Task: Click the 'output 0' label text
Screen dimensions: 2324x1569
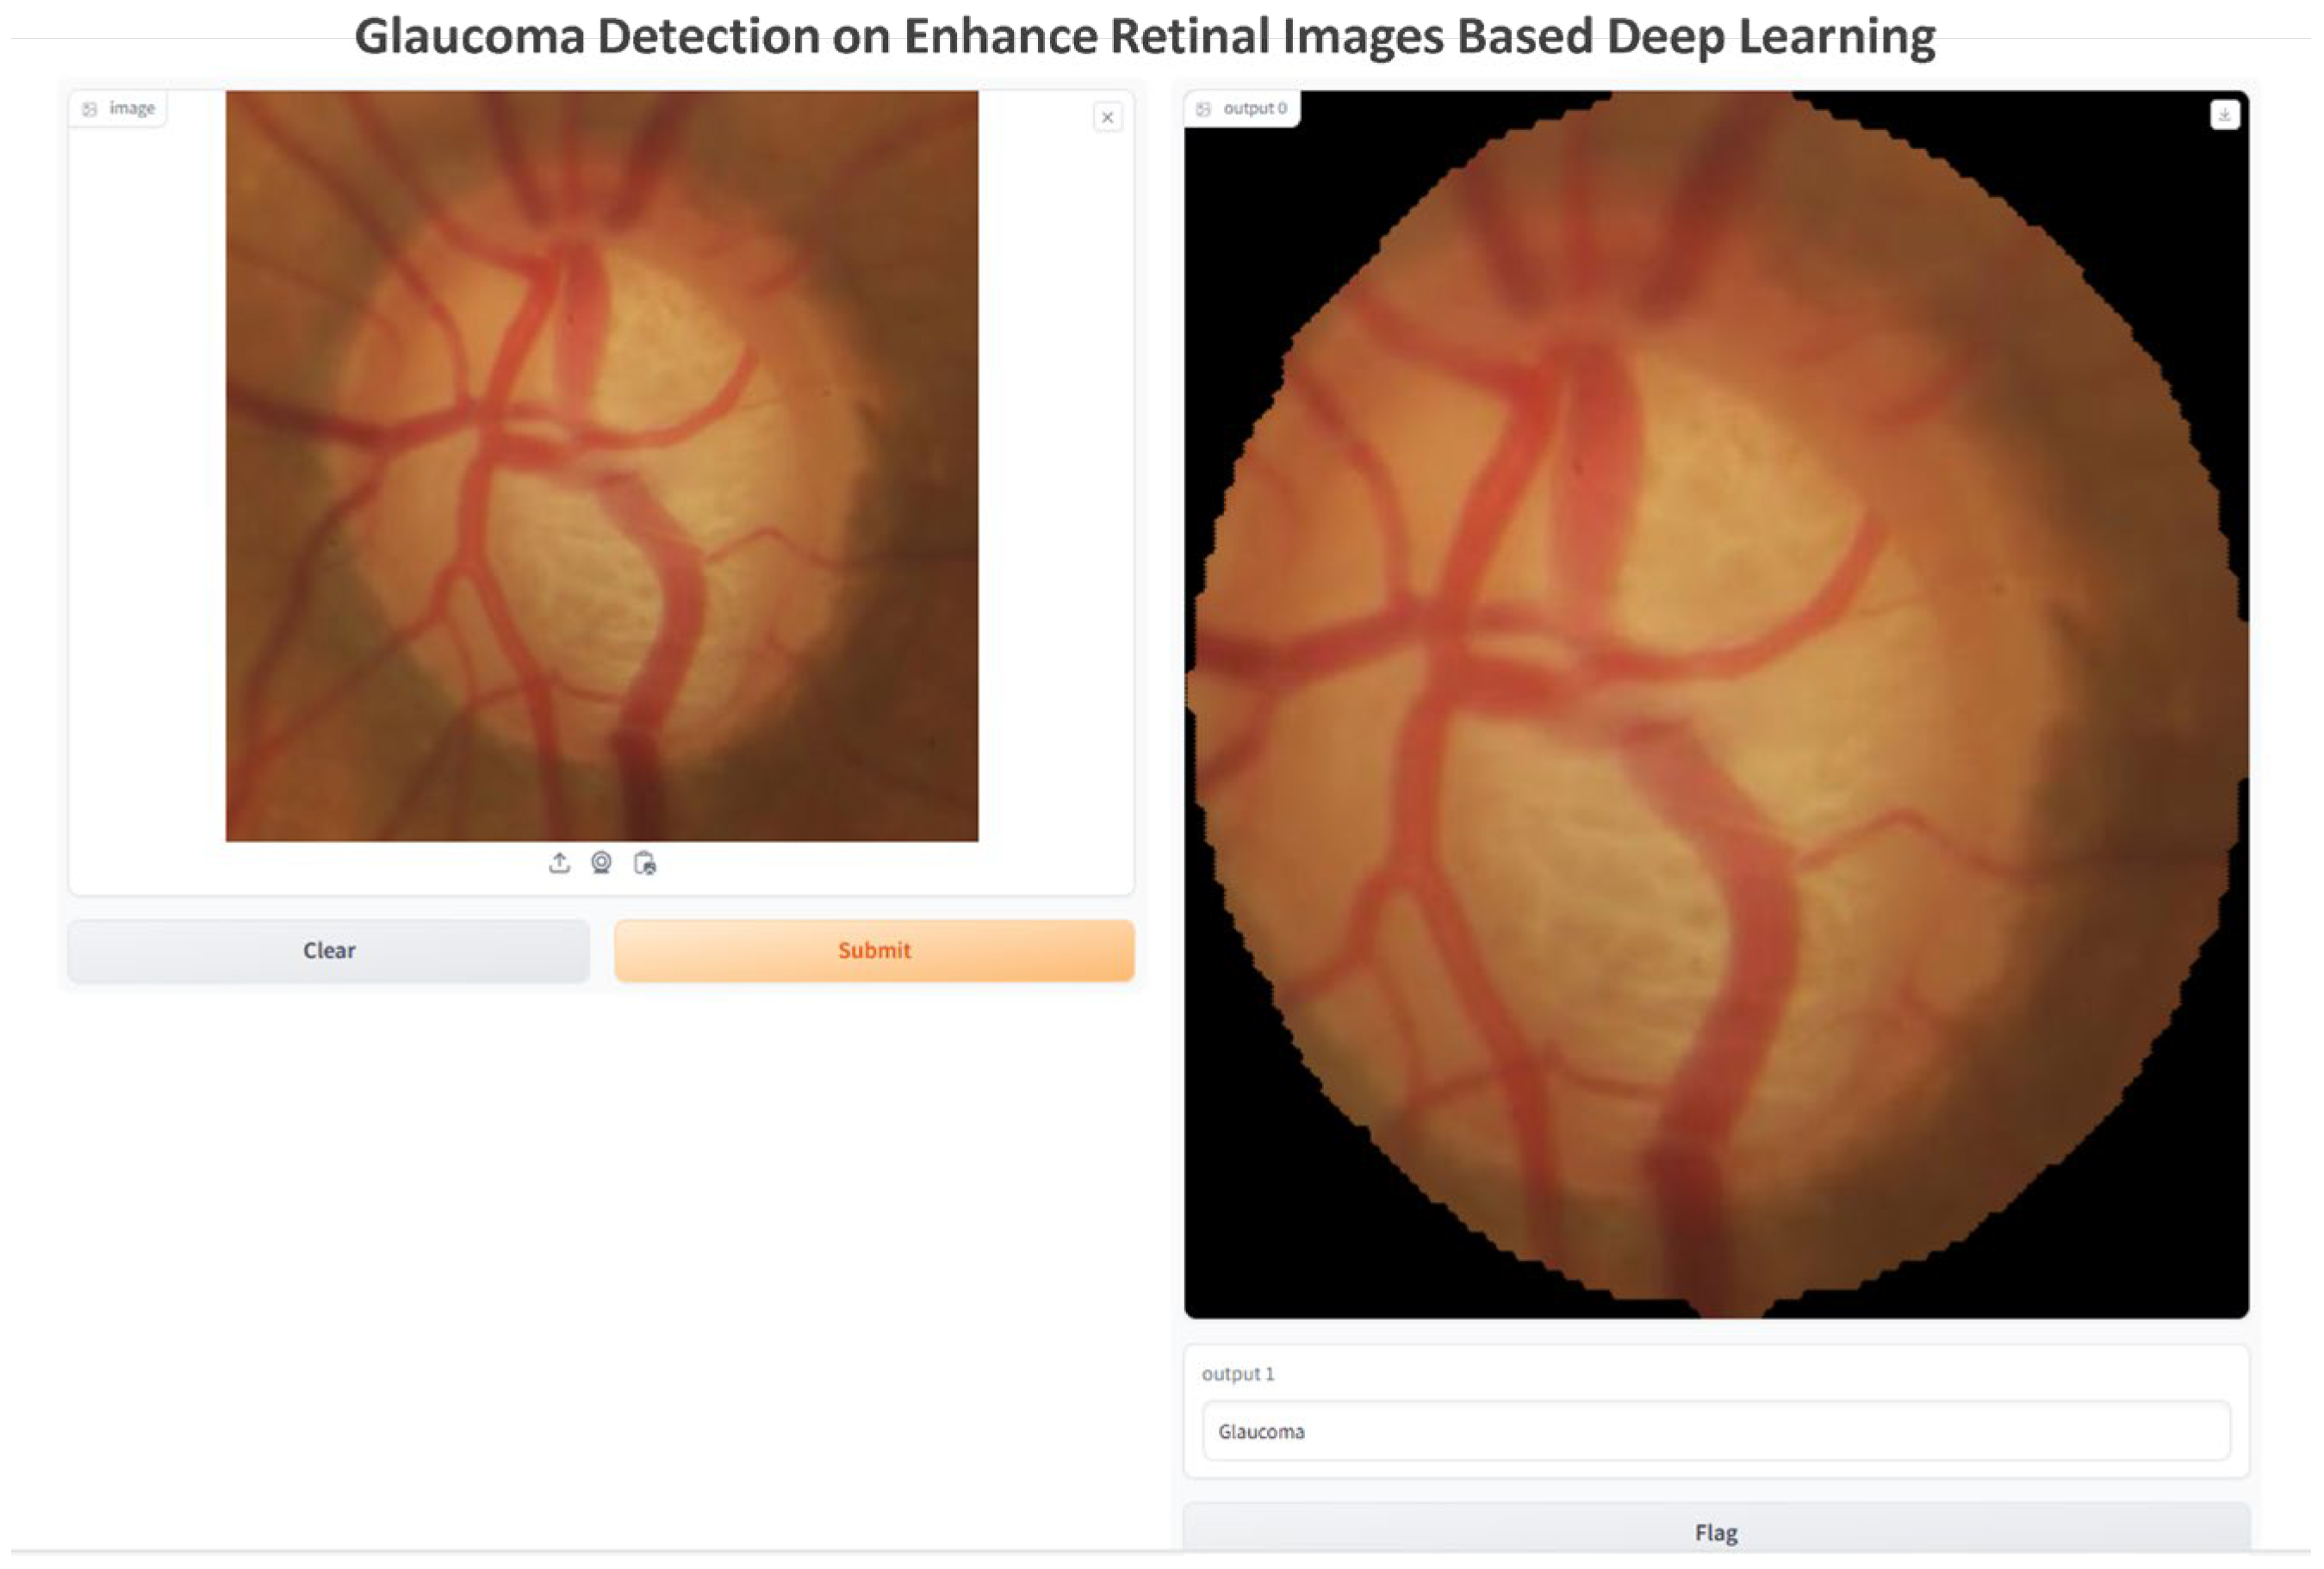Action: [x=1255, y=108]
